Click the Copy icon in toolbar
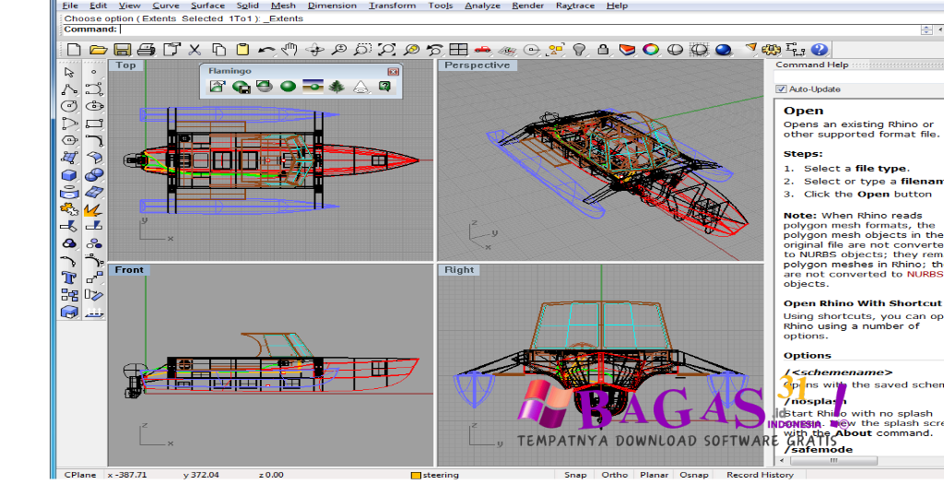944x496 pixels. tap(218, 50)
